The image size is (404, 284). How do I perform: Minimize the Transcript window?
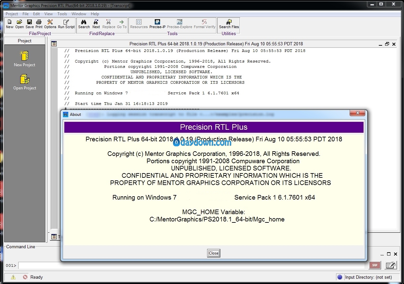pos(380,44)
